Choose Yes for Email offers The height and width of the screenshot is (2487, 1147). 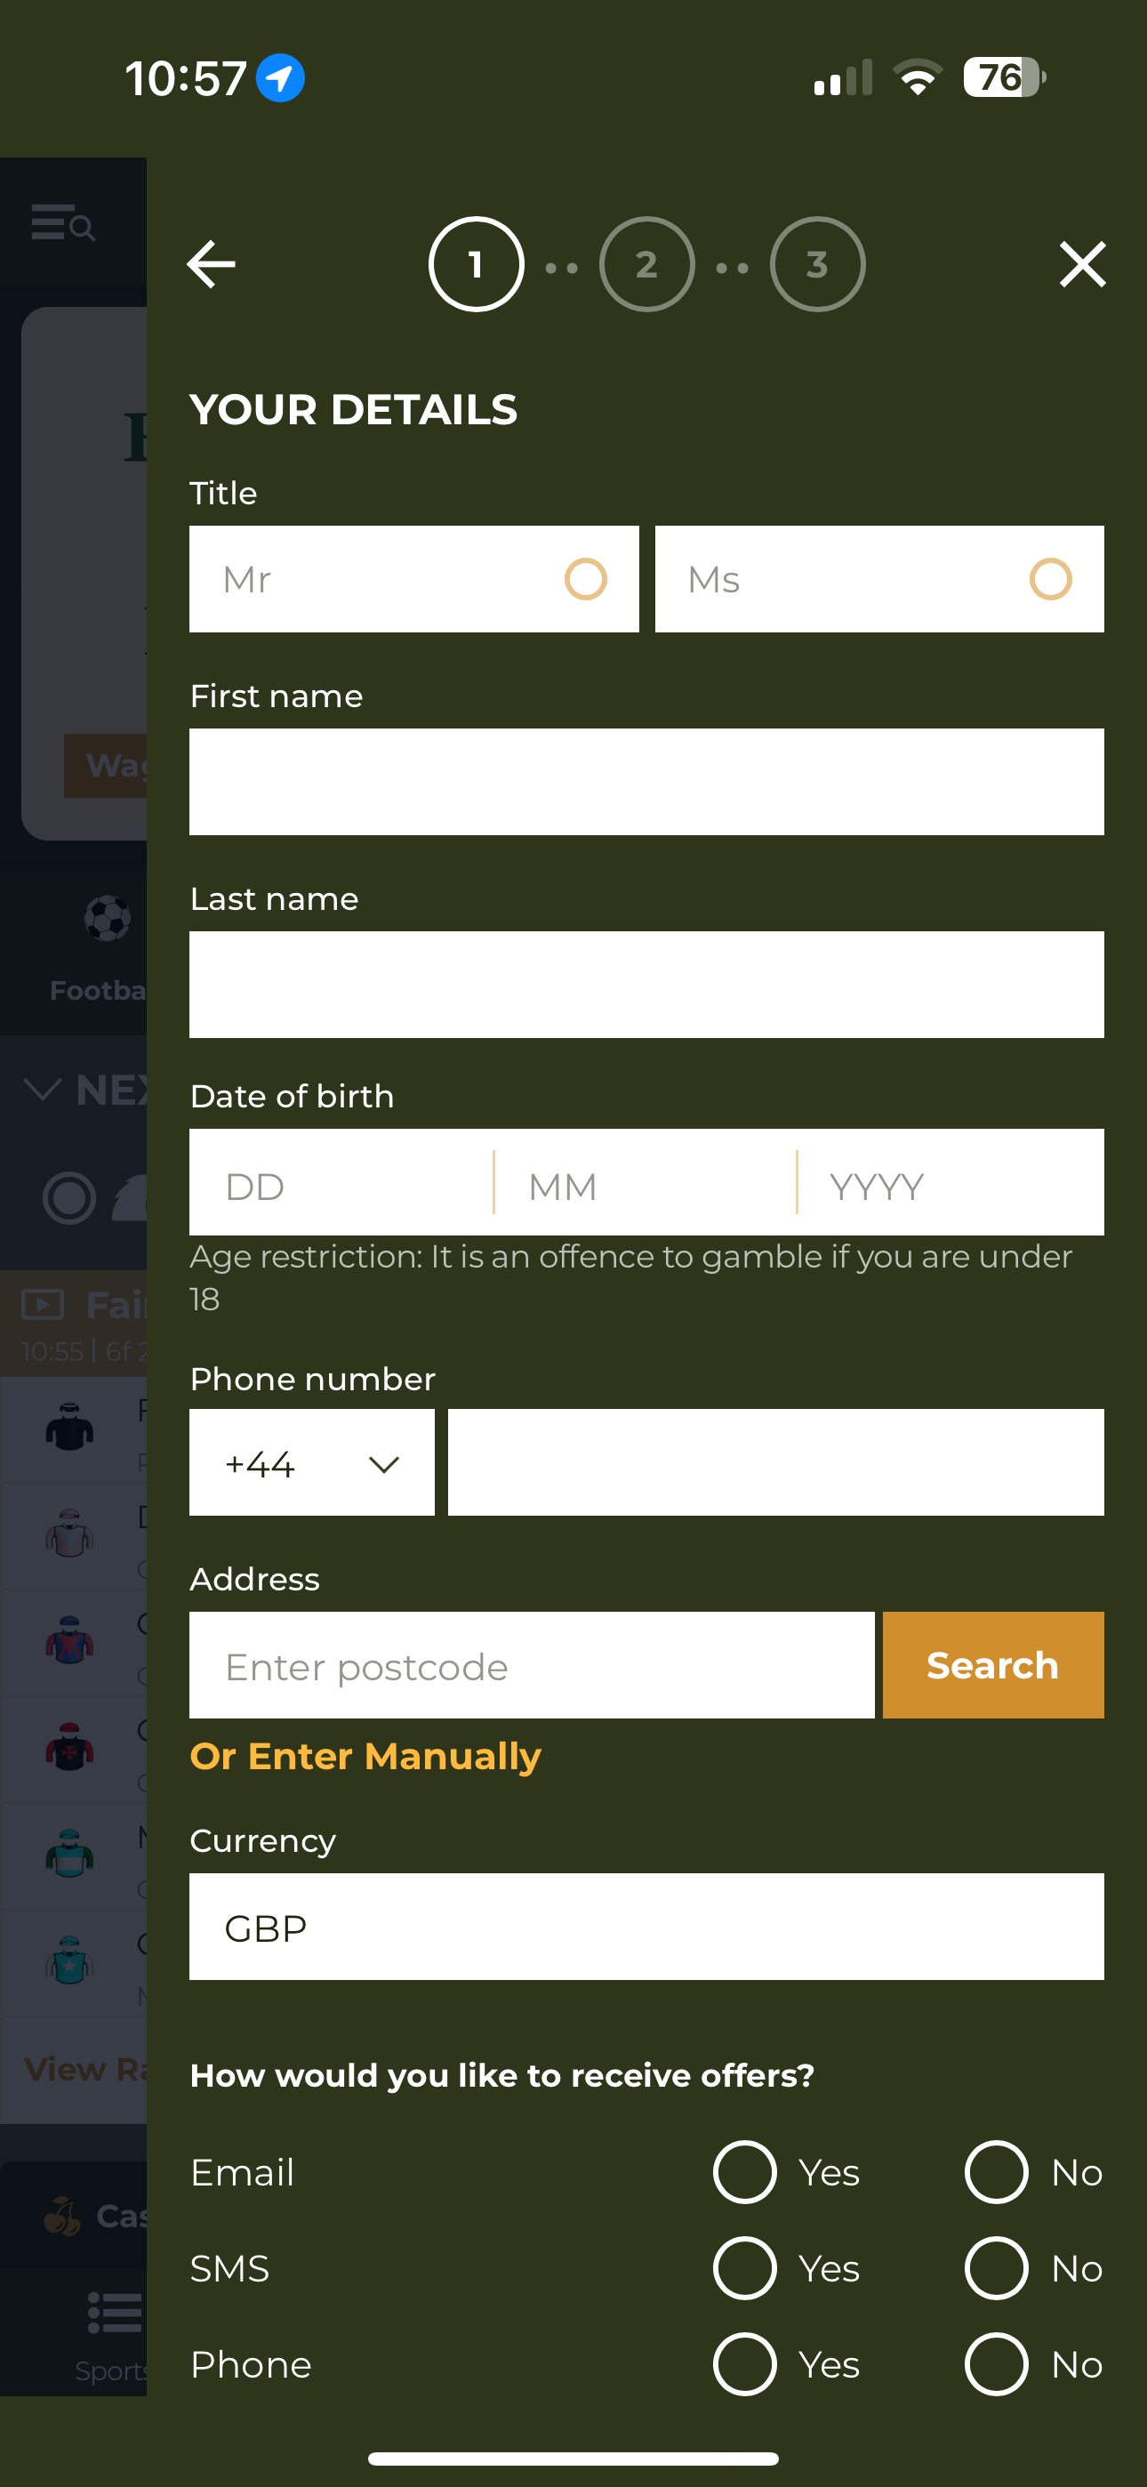(743, 2172)
